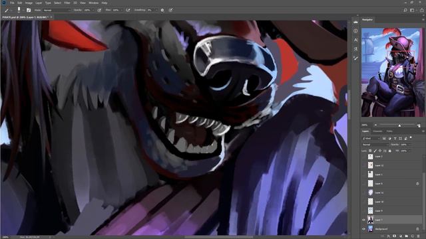This screenshot has width=426, height=239.
Task: Switch to the Paths tab
Action: tap(389, 131)
